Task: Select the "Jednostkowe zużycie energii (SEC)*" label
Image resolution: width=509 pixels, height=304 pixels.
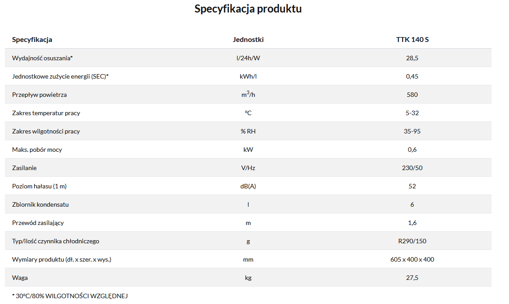Action: pyautogui.click(x=60, y=76)
